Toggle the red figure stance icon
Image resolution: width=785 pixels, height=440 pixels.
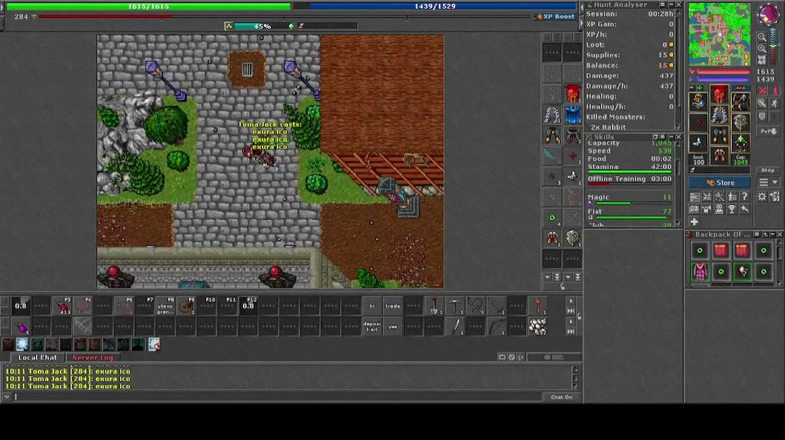(x=775, y=92)
